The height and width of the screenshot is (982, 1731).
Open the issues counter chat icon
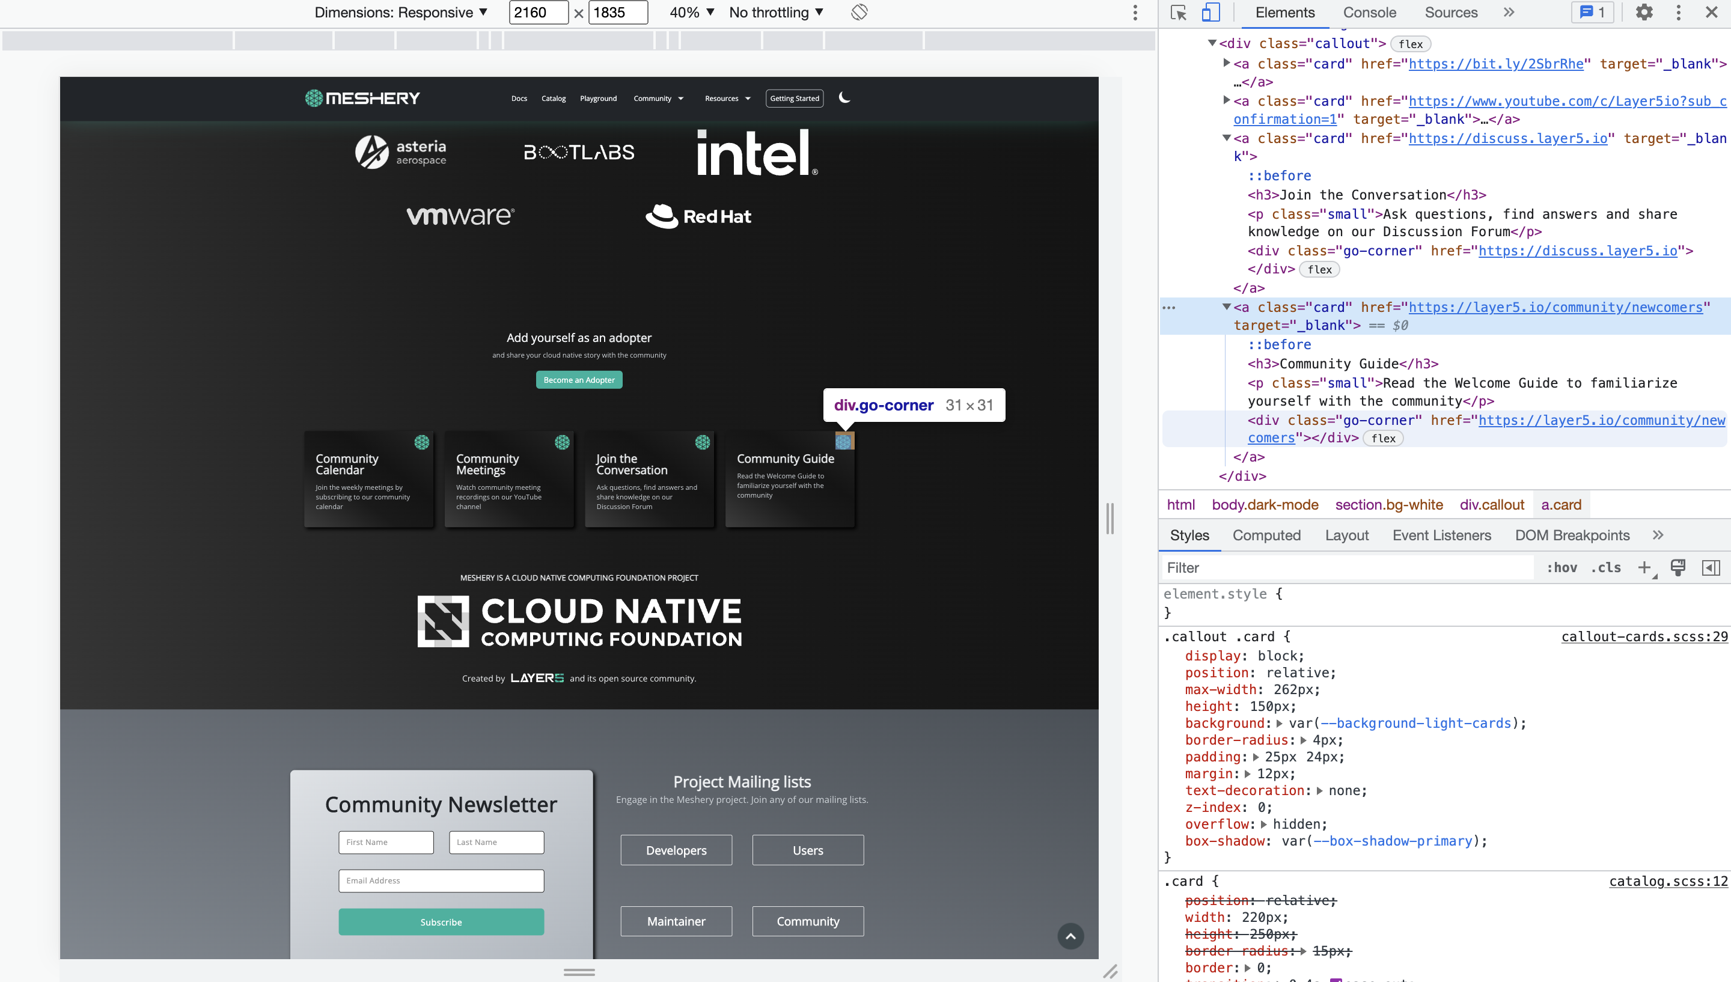pos(1592,12)
